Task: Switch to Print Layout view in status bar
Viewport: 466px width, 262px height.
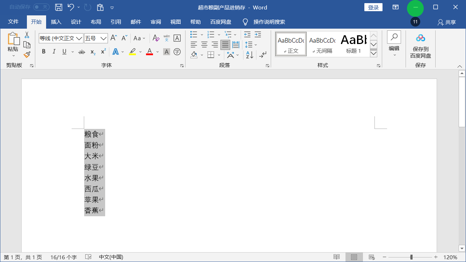Action: [x=354, y=257]
